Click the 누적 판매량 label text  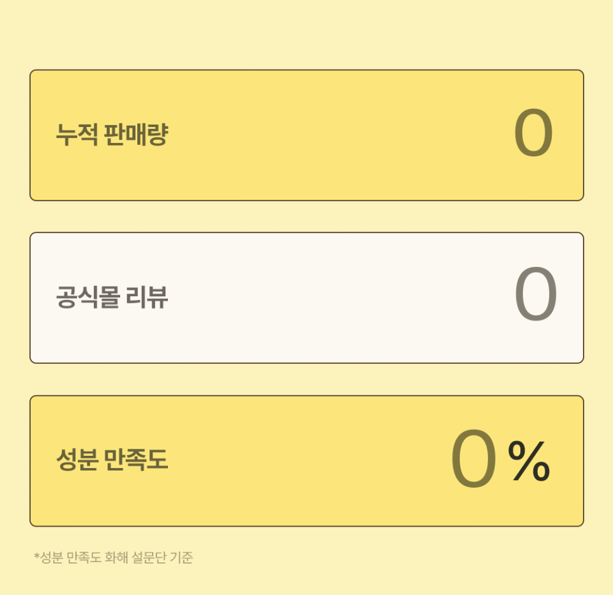pos(112,135)
